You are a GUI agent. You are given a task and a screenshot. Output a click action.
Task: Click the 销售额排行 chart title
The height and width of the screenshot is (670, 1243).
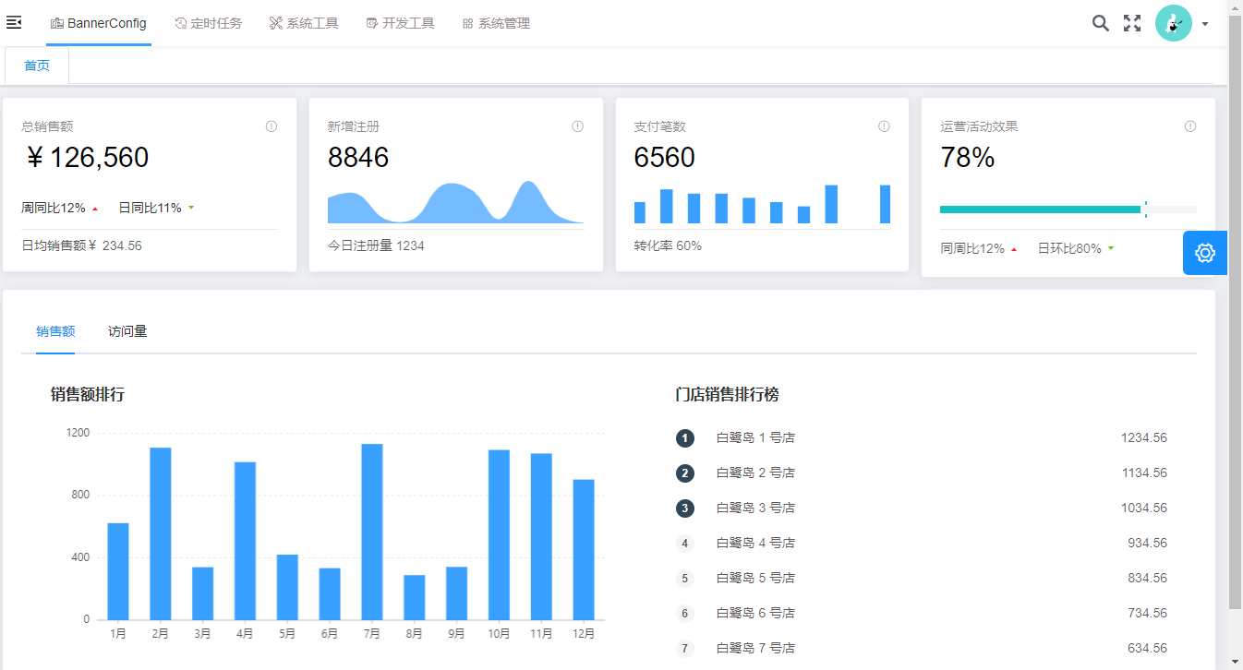[x=88, y=395]
